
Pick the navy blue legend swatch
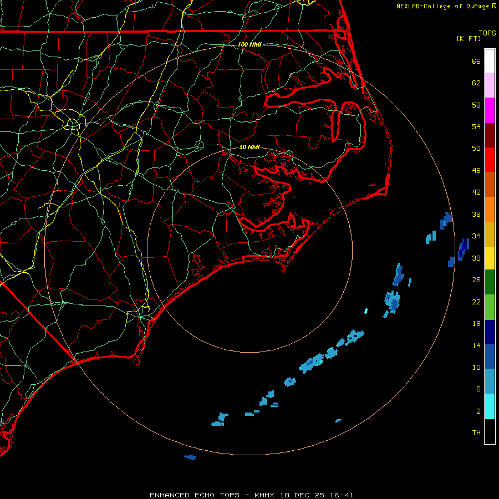(x=490, y=332)
